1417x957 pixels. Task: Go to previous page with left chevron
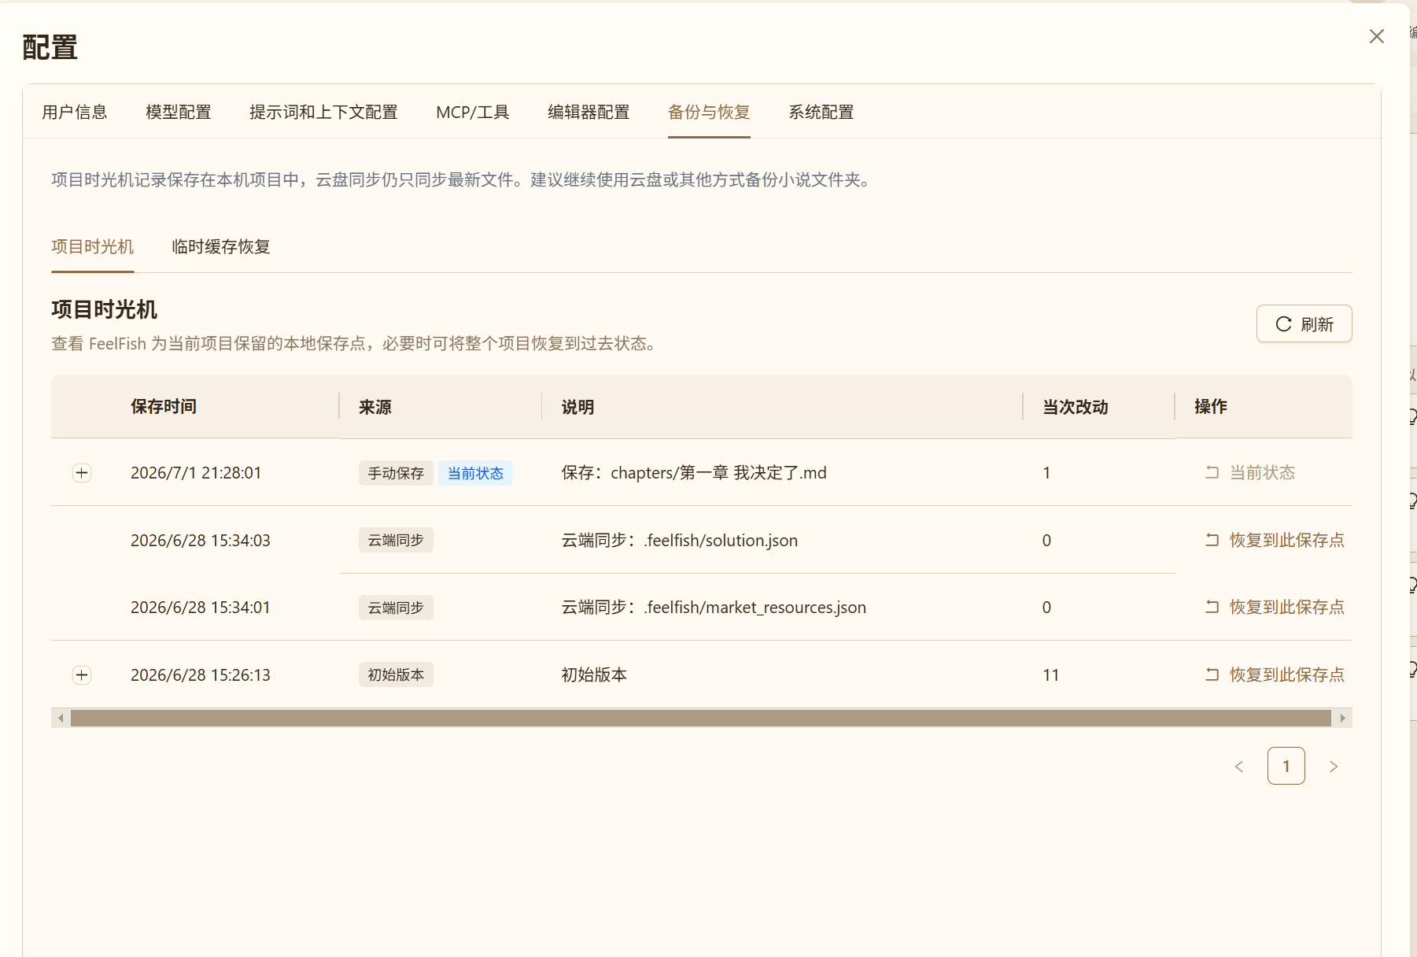pos(1239,766)
